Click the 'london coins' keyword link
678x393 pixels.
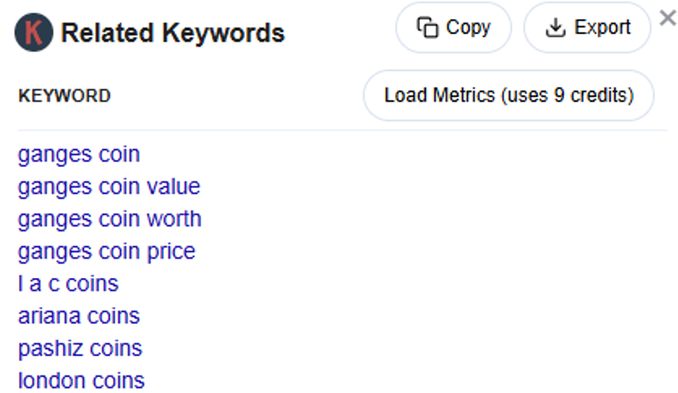(x=81, y=380)
